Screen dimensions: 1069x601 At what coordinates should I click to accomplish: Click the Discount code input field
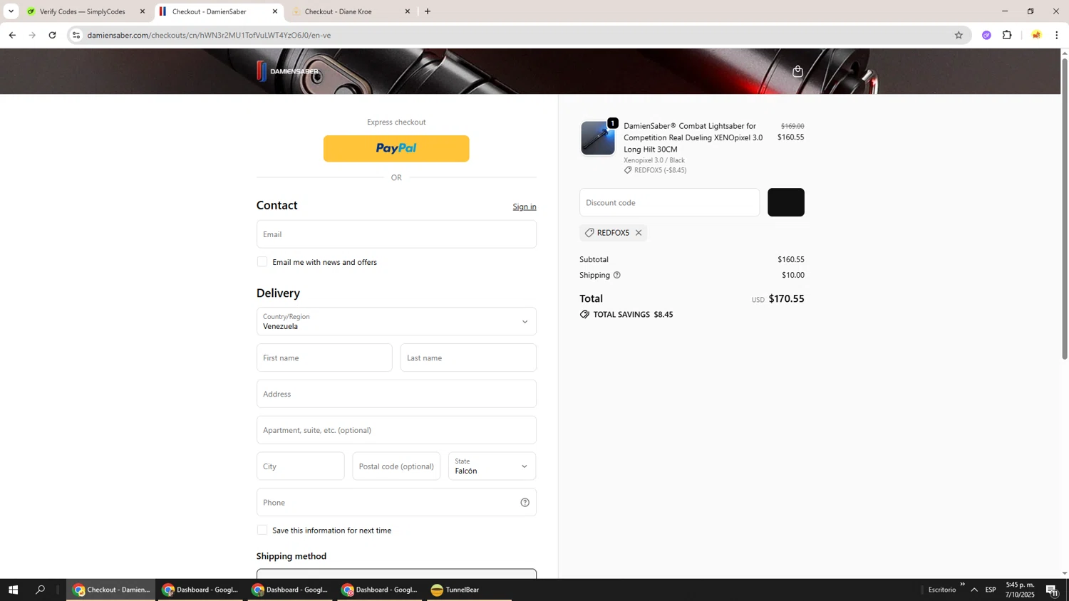(x=669, y=202)
